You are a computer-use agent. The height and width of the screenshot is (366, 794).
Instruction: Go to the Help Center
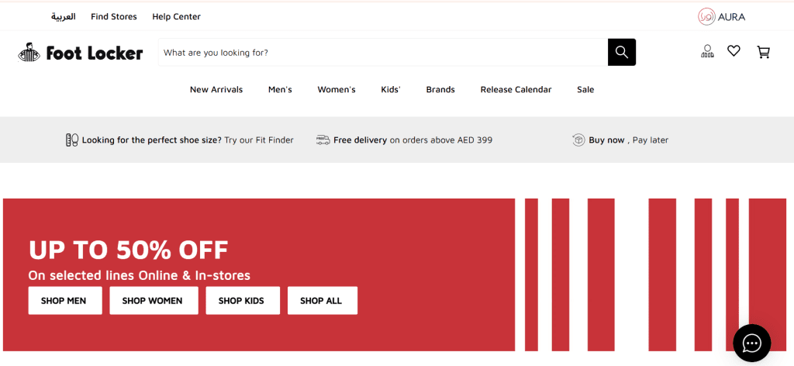[x=176, y=16]
